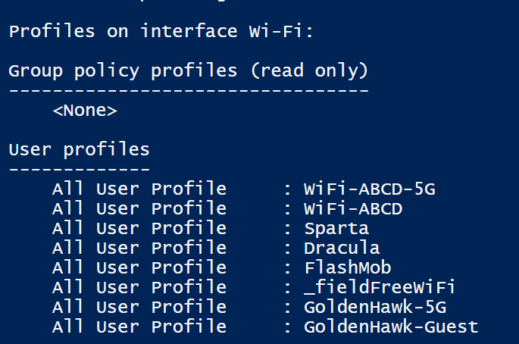Click the dashed line under Group policy profiles
The width and height of the screenshot is (519, 344).
click(x=188, y=90)
